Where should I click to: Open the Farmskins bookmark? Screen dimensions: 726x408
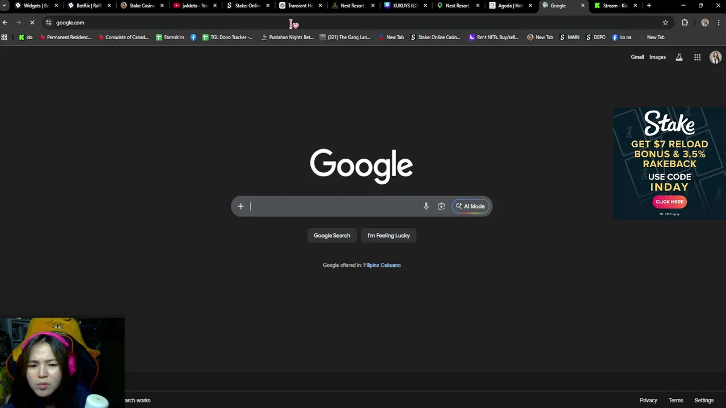pyautogui.click(x=170, y=37)
